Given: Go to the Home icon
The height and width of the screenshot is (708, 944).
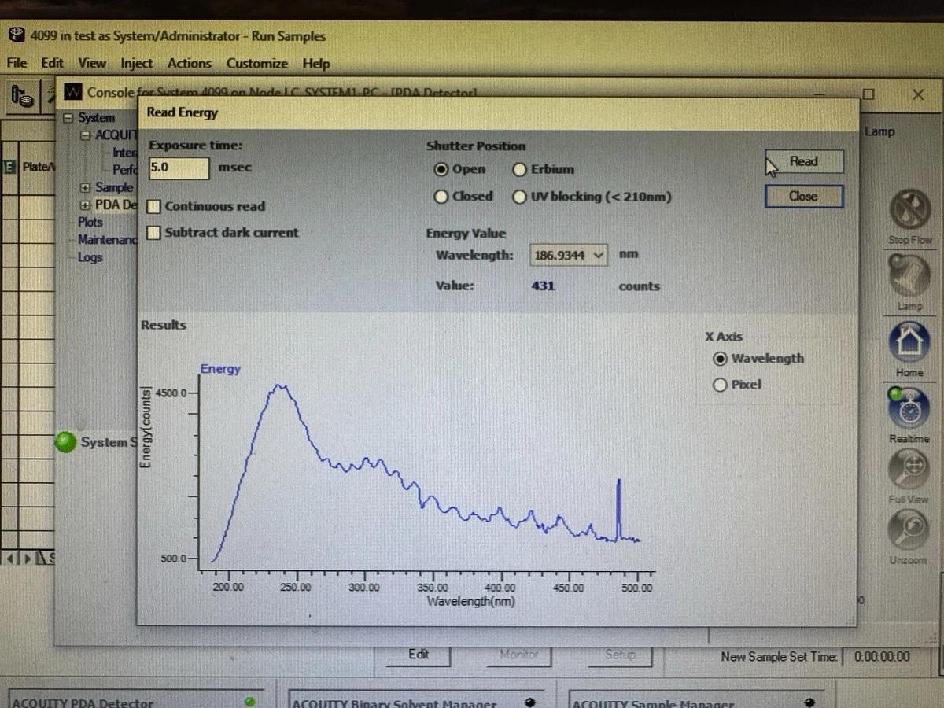Looking at the screenshot, I should (909, 343).
